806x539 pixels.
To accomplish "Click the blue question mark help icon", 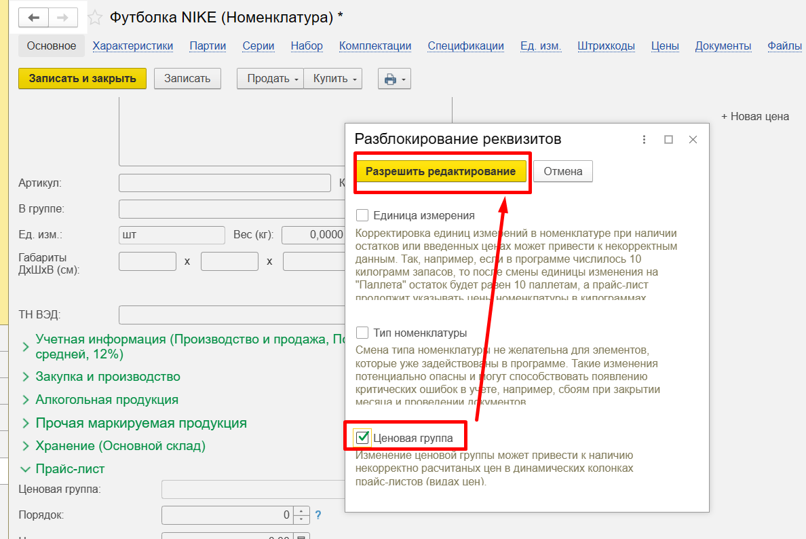I will (318, 515).
